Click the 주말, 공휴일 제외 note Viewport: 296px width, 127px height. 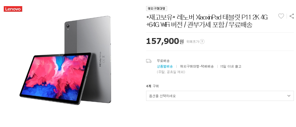(x=171, y=72)
